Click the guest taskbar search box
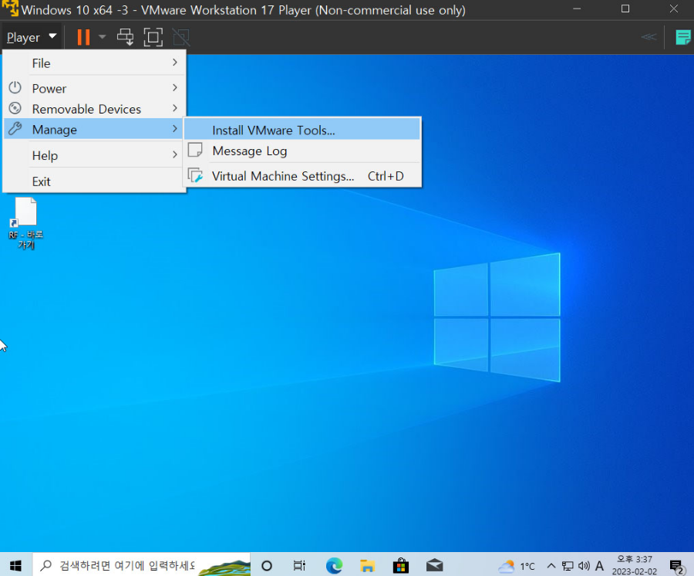Viewport: 694px width, 576px height. 142,565
